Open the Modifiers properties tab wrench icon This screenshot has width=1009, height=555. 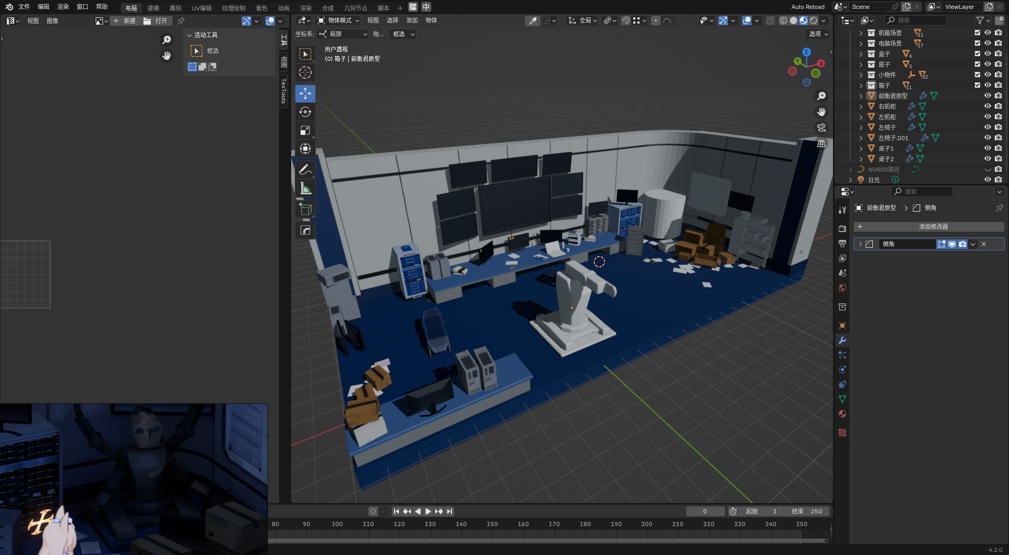[842, 340]
